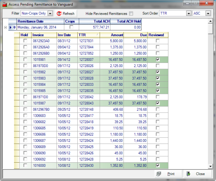Screen dimensions: 216x181
Task: Print the pending remittance list
Action: [166, 174]
